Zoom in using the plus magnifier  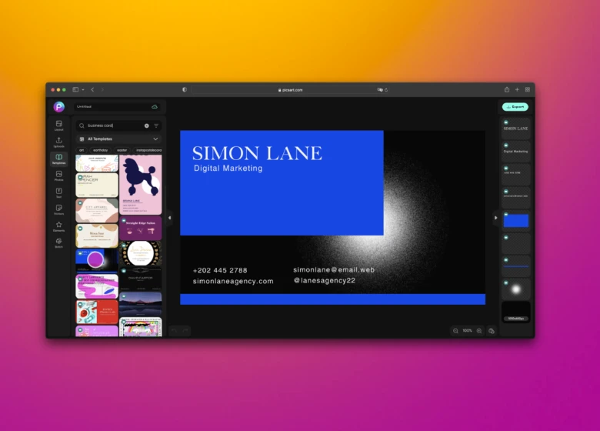[479, 330]
